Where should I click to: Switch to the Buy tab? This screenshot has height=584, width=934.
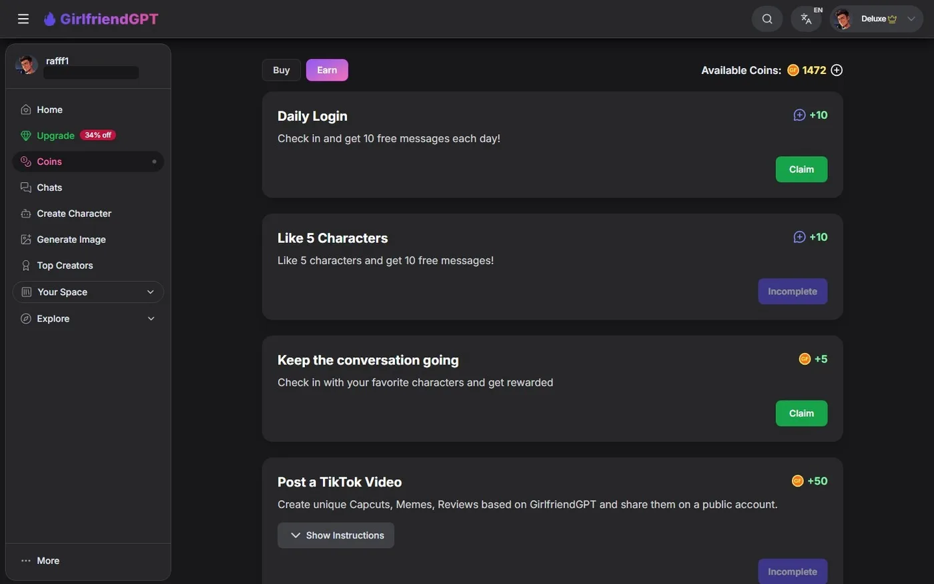click(x=282, y=70)
